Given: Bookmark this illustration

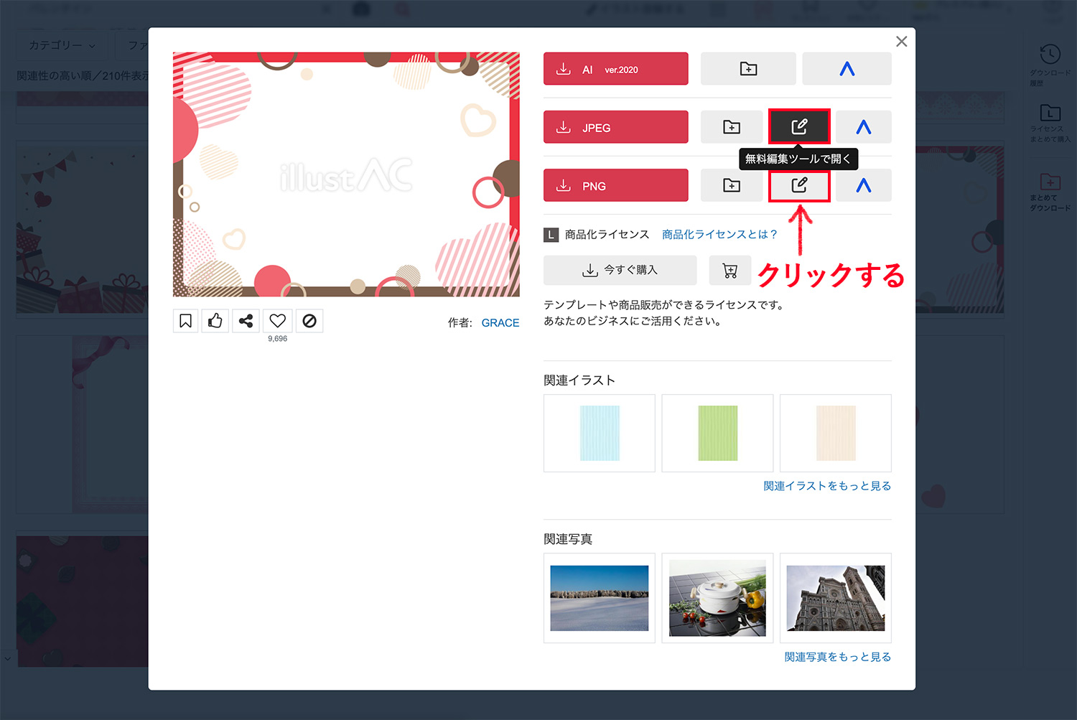Looking at the screenshot, I should coord(185,321).
